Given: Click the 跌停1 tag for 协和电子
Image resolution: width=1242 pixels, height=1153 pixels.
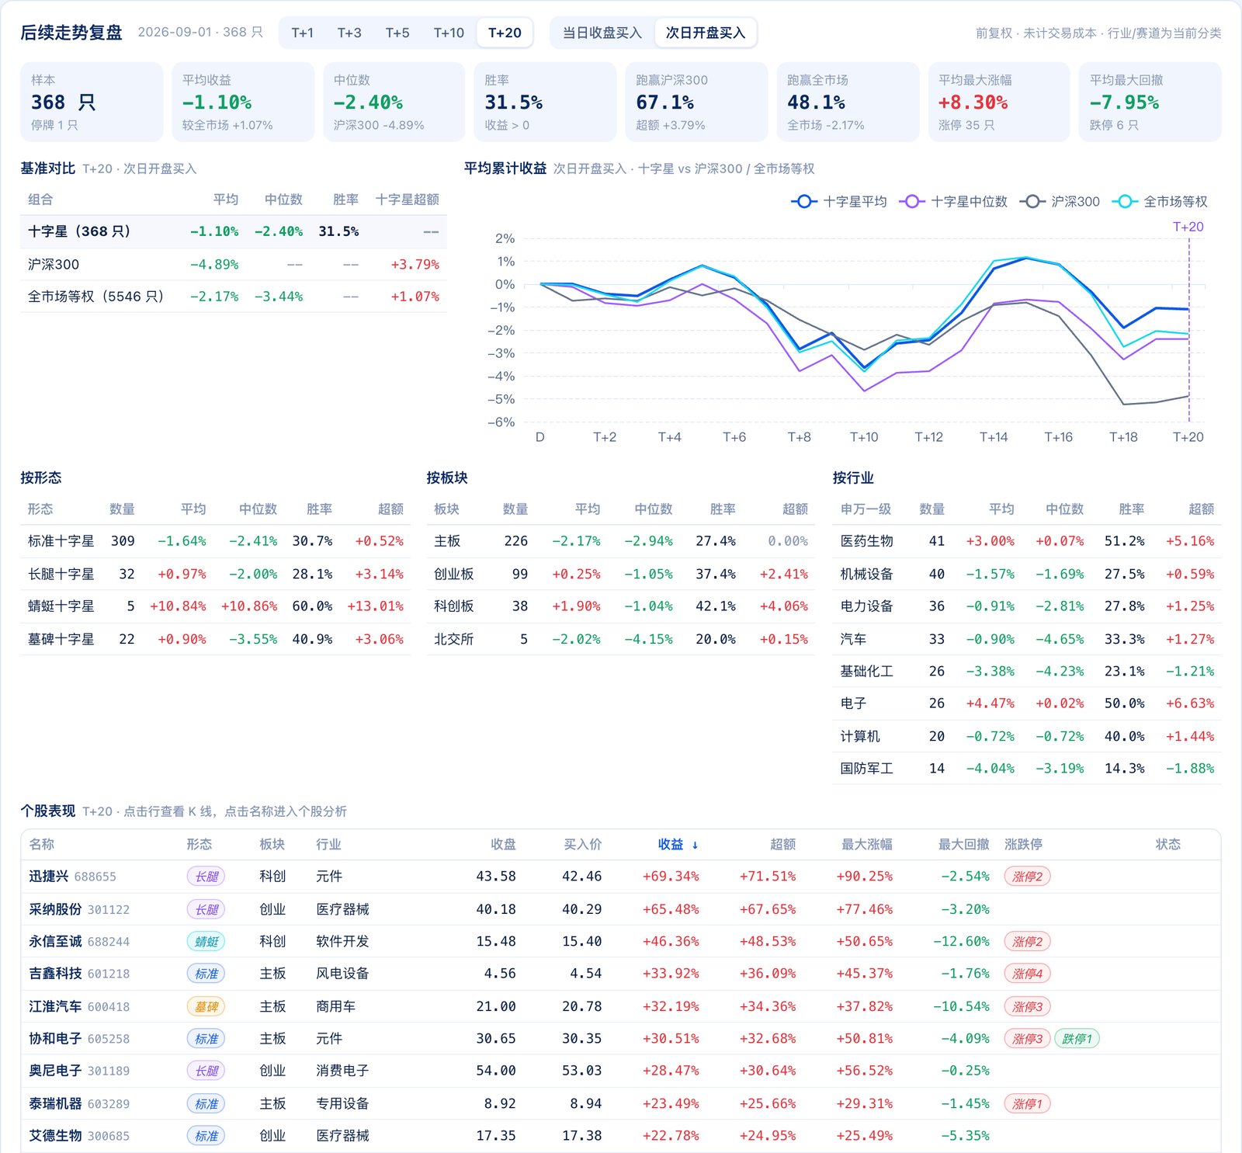Looking at the screenshot, I should click(x=1077, y=1039).
